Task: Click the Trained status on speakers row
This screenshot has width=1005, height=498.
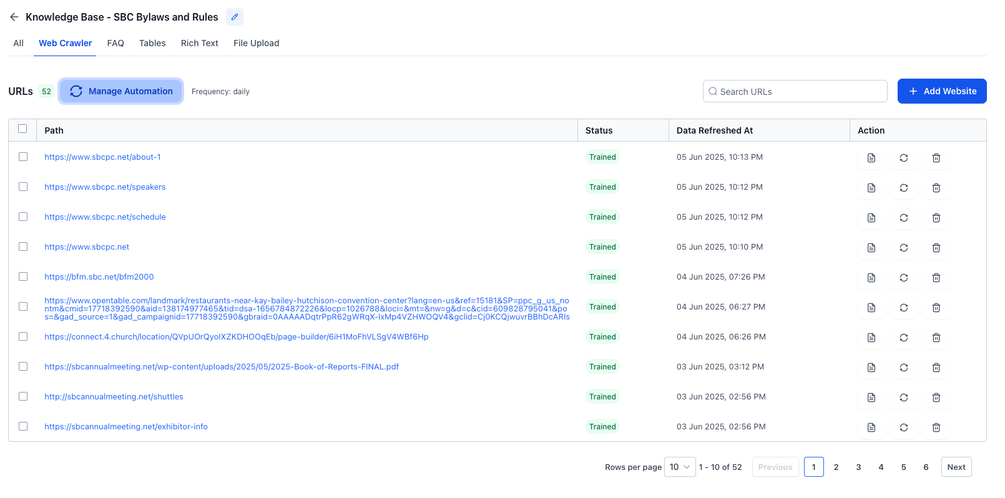Action: point(602,187)
